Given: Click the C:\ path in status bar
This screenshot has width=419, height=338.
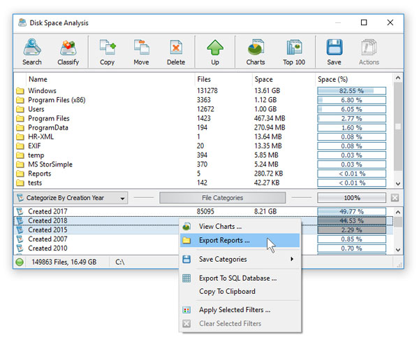Looking at the screenshot, I should click(119, 262).
